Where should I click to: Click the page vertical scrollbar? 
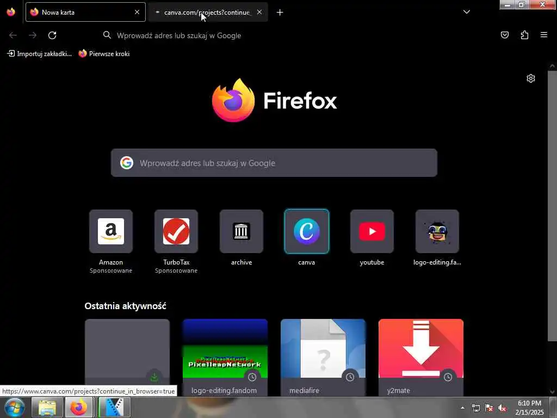[x=553, y=206]
